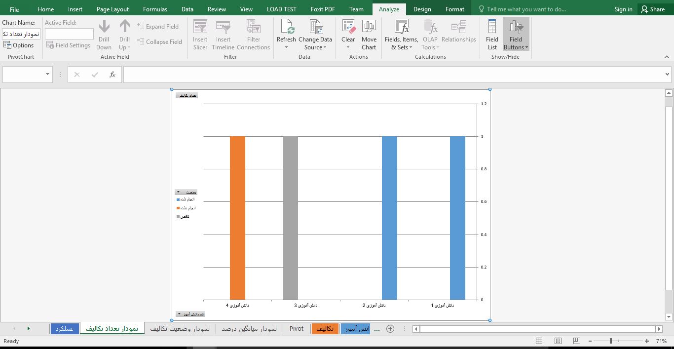
Task: Select نمودار میانگین درصد sheet tab
Action: [x=249, y=328]
